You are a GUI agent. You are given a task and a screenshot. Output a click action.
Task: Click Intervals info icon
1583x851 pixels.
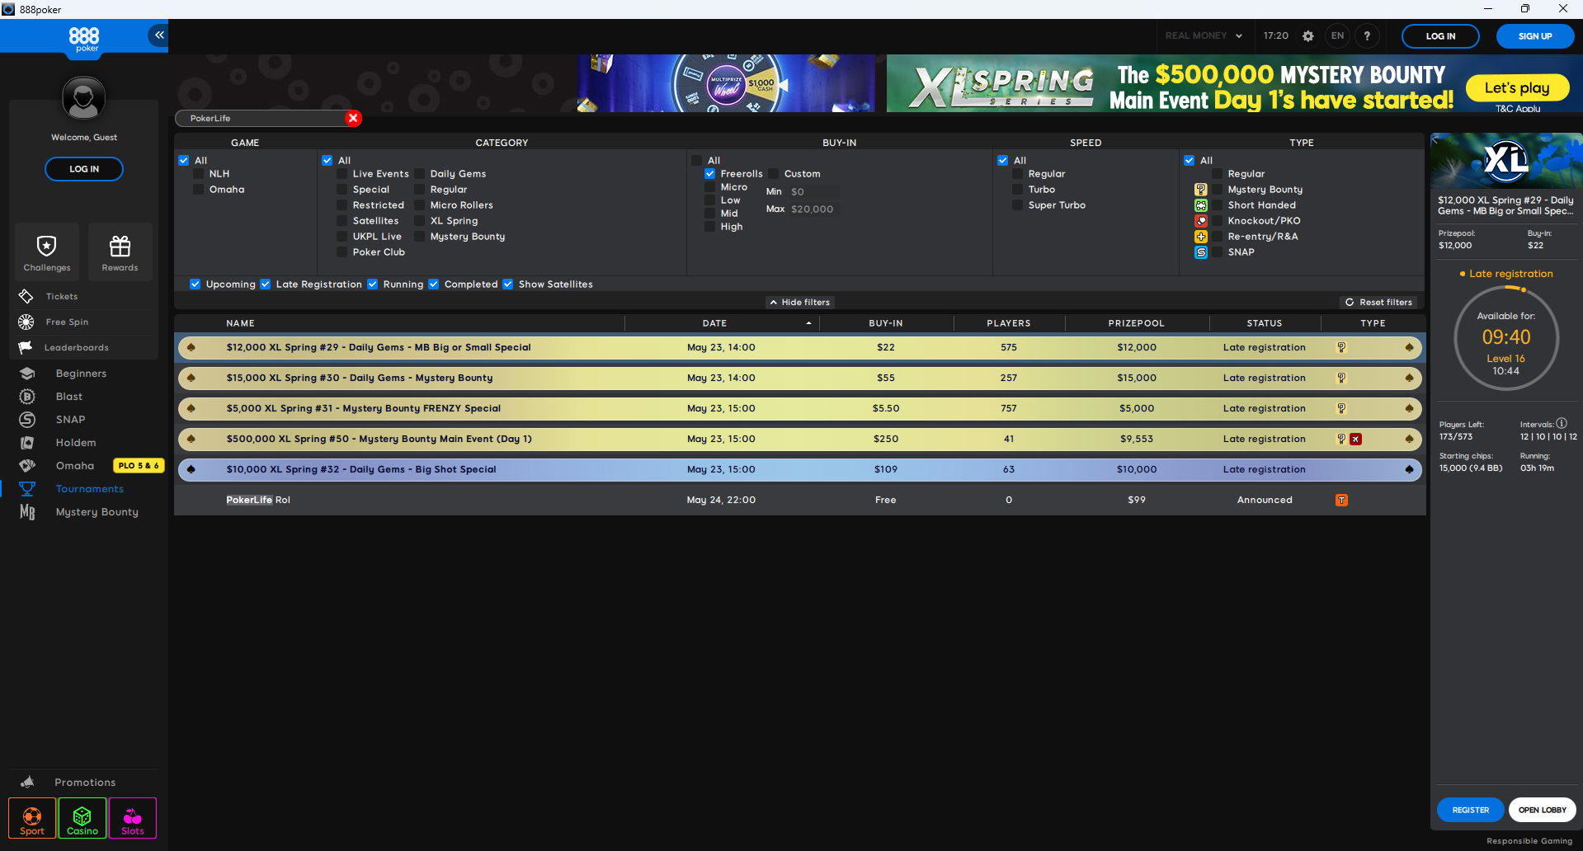pos(1562,423)
